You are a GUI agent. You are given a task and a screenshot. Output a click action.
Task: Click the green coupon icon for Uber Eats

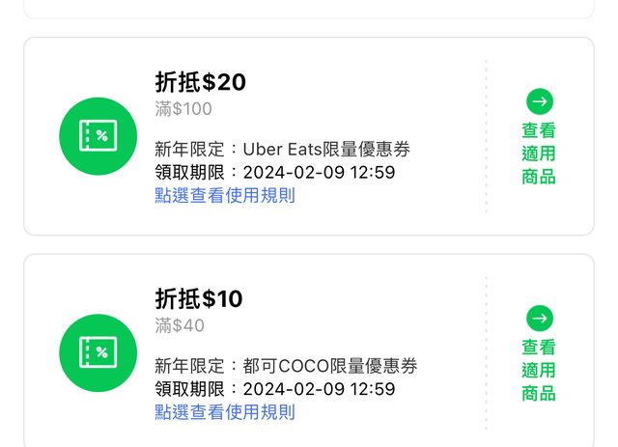click(x=98, y=136)
